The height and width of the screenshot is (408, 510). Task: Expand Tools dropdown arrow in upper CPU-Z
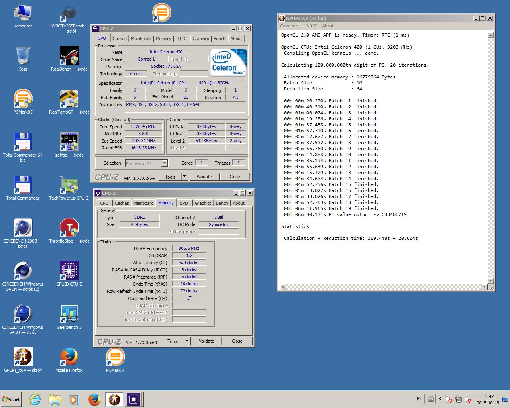[x=184, y=177]
